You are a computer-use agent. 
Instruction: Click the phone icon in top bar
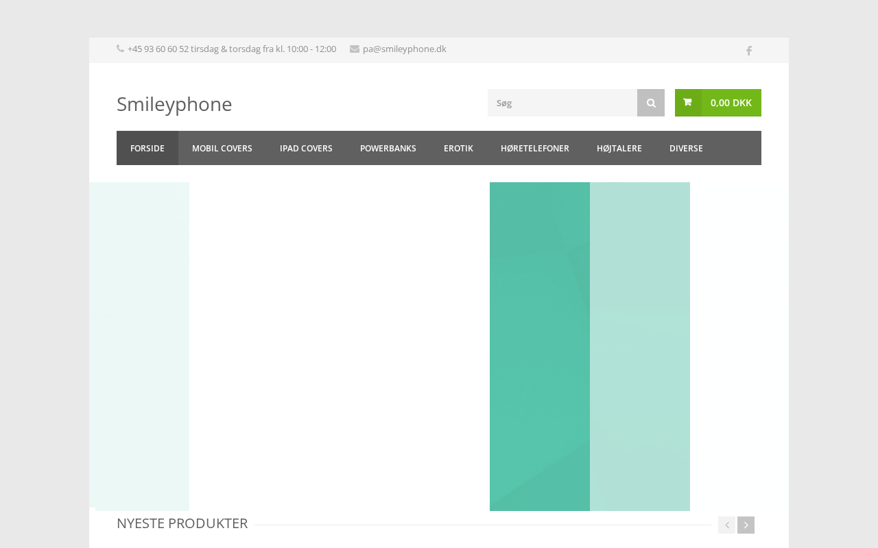[121, 49]
